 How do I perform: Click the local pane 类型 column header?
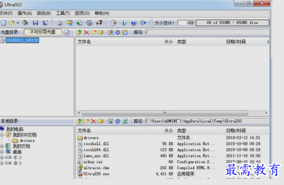point(181,131)
